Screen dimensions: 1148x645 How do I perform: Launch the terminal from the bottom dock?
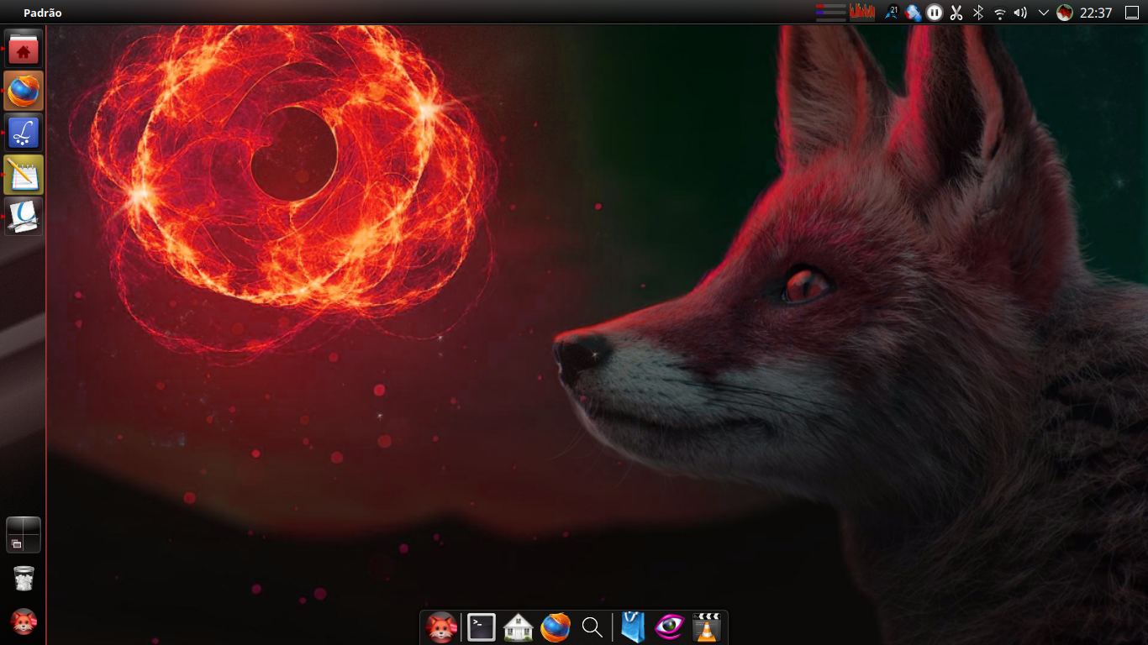pyautogui.click(x=481, y=627)
